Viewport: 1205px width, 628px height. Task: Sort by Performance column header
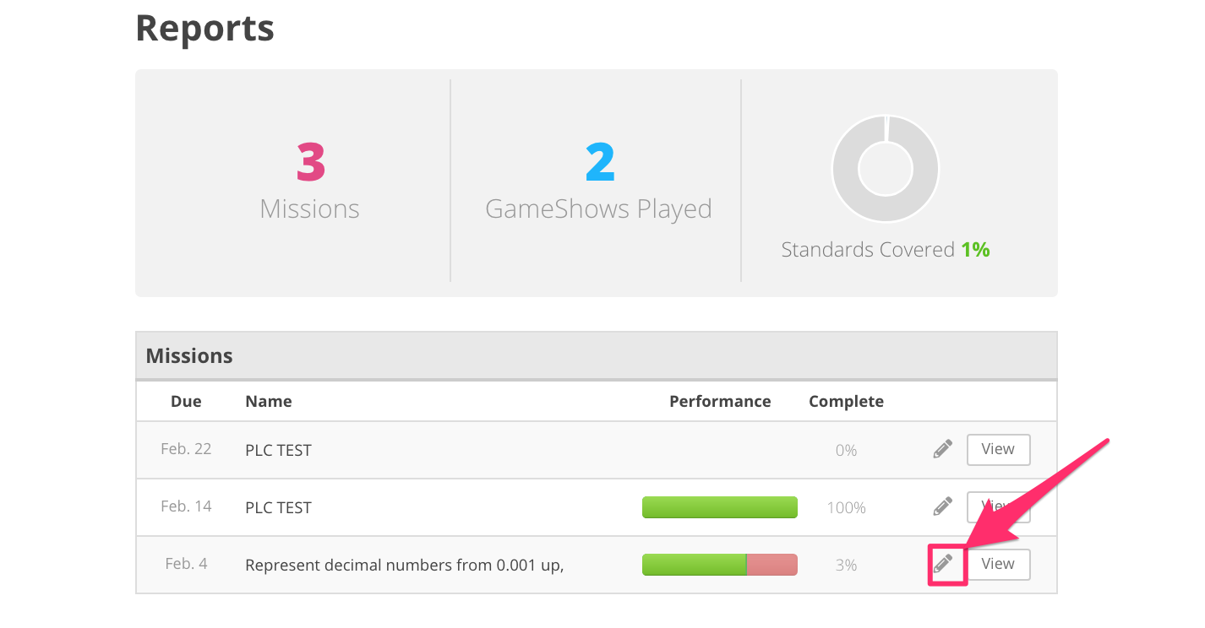[x=720, y=401]
